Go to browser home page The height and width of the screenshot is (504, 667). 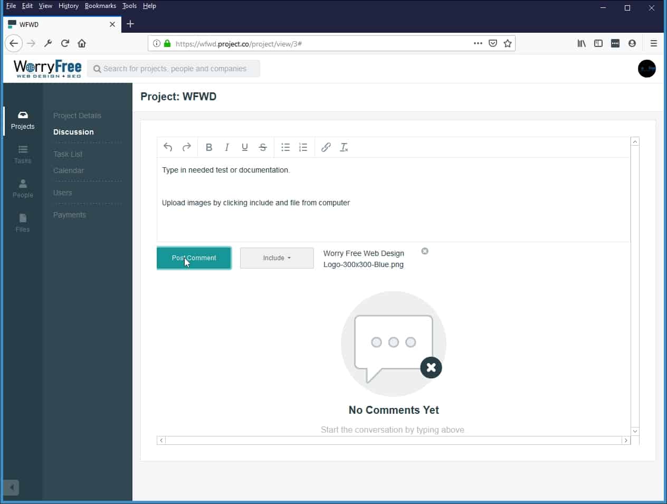(82, 43)
